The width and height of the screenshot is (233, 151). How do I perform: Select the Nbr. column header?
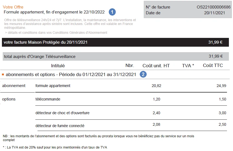click(130, 65)
